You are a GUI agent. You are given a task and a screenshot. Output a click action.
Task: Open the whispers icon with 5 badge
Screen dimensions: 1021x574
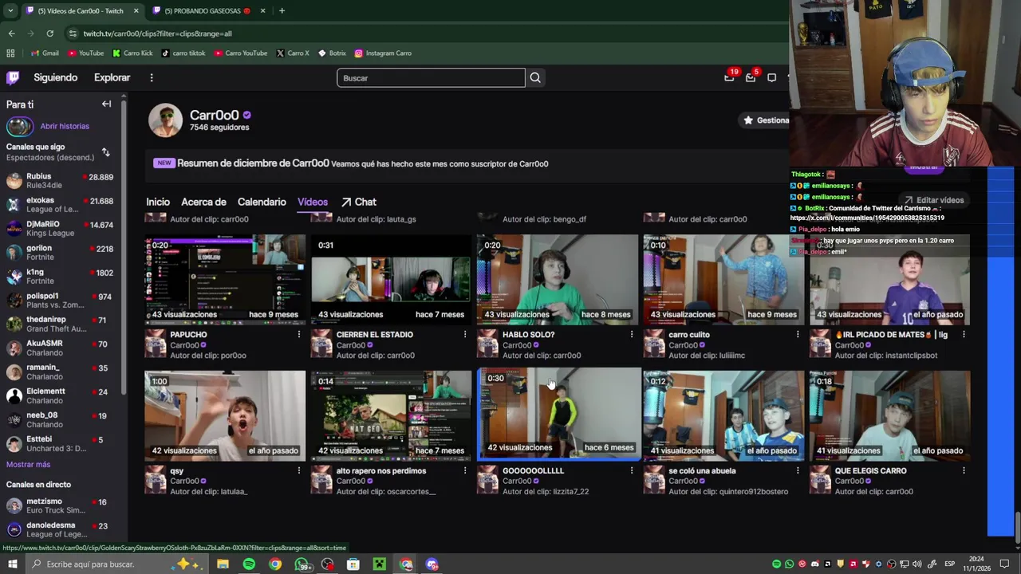[x=751, y=77]
